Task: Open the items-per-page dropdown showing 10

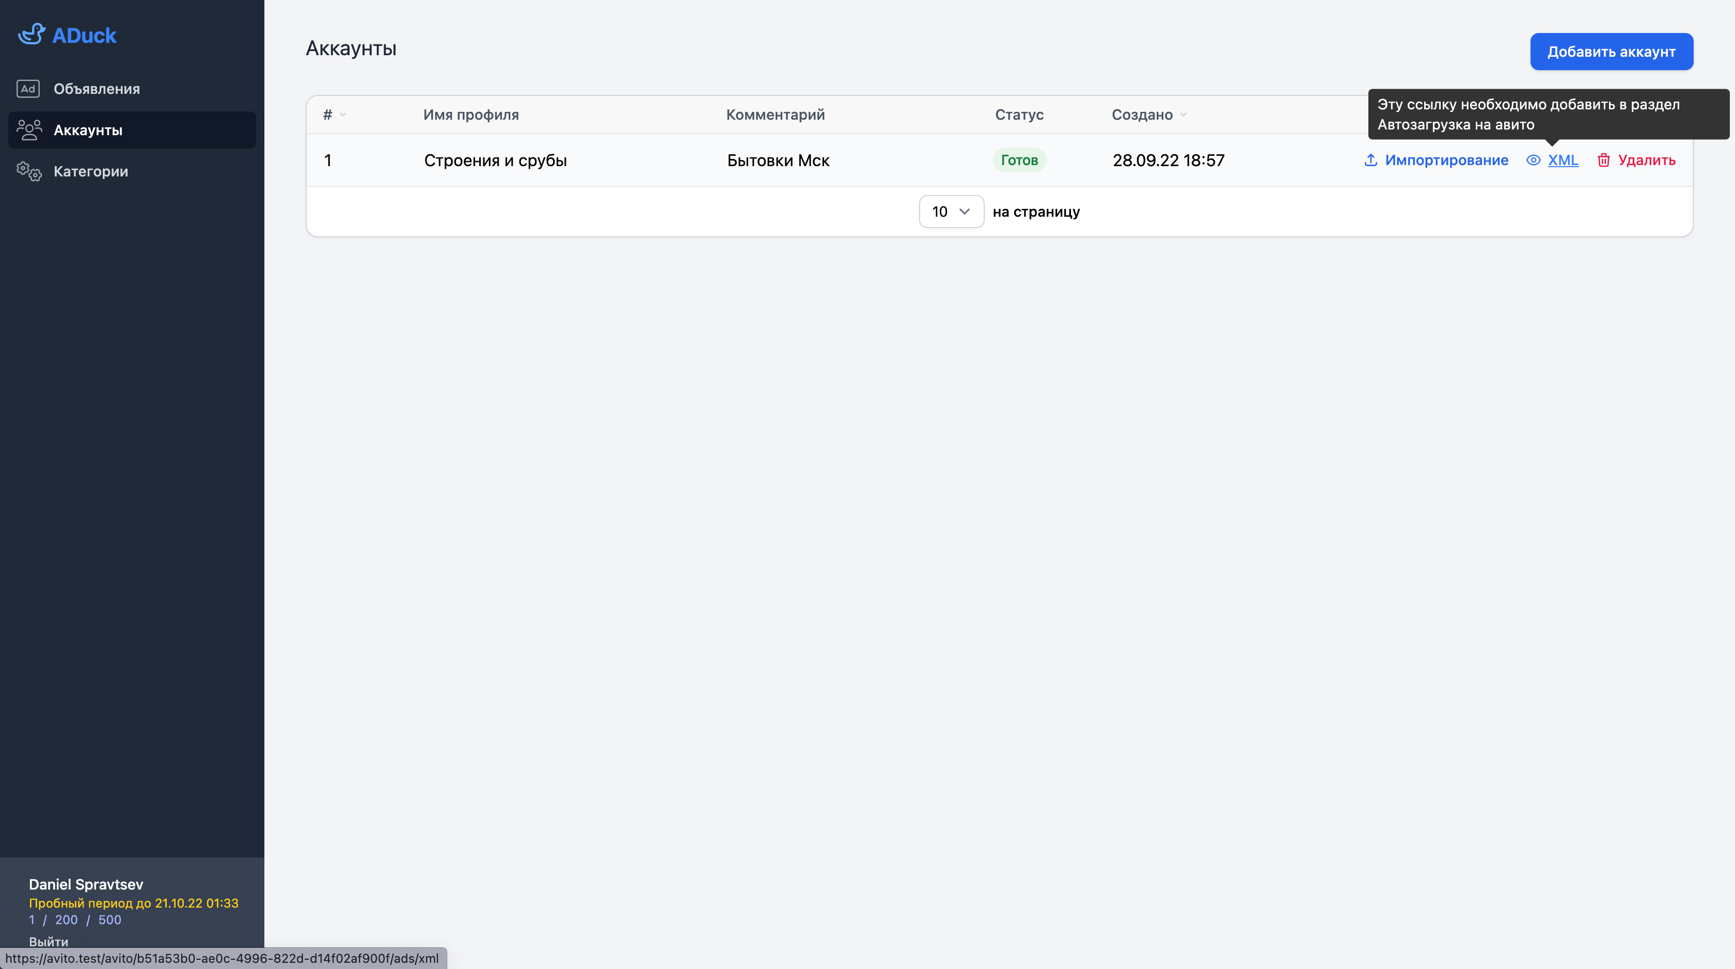Action: (x=950, y=212)
